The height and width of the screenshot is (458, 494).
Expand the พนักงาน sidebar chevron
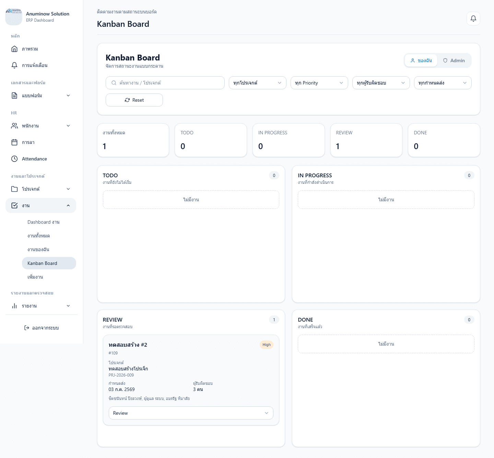(68, 126)
